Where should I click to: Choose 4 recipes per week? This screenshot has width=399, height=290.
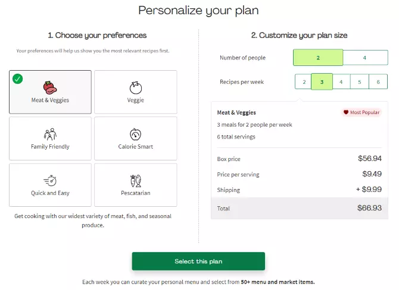coord(341,82)
